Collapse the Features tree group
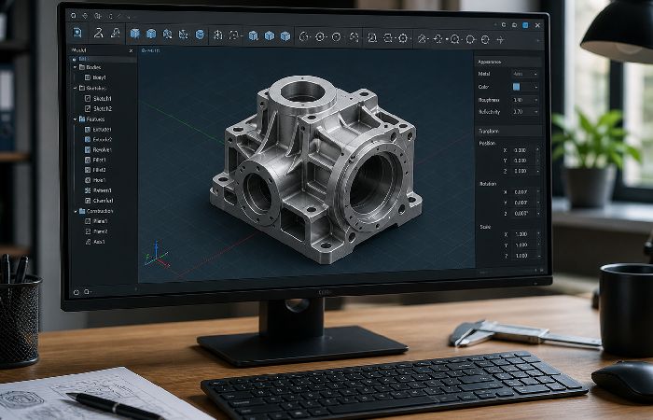The width and height of the screenshot is (653, 420). tap(76, 119)
